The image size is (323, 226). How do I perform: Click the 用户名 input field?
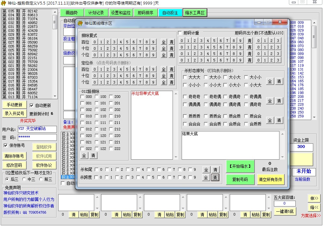(x=37, y=129)
